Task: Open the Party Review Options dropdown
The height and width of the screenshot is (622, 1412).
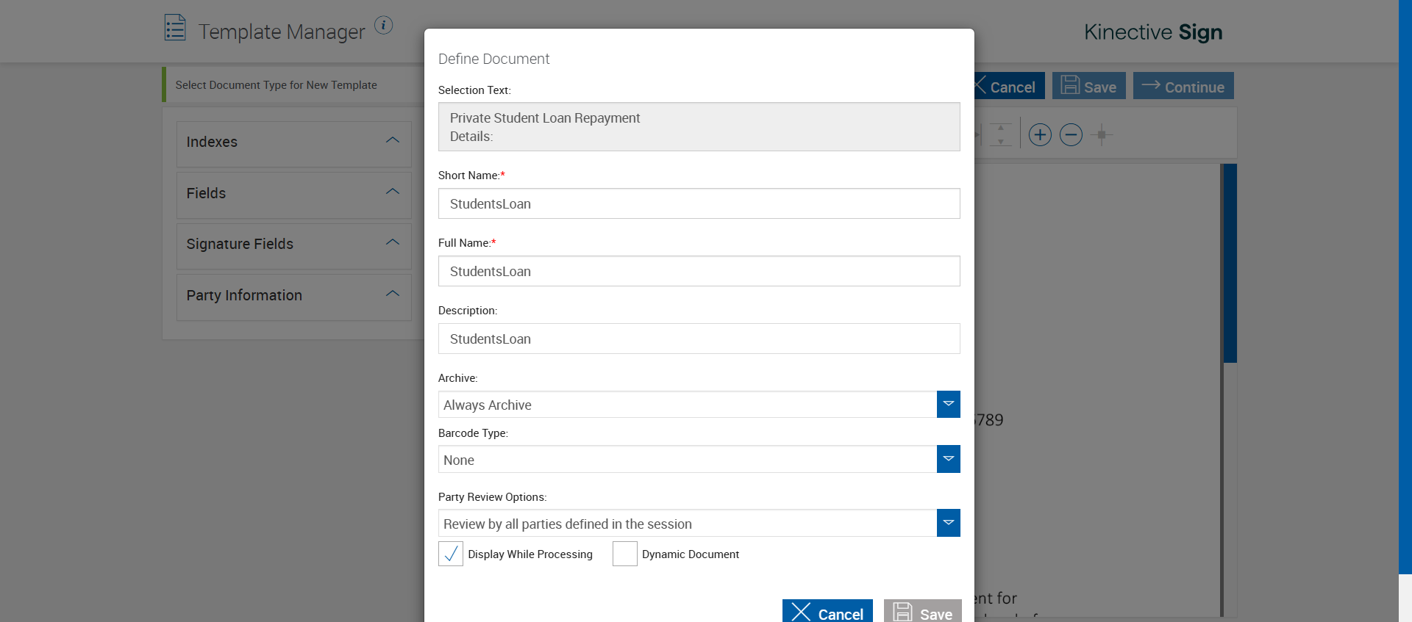Action: (x=948, y=524)
